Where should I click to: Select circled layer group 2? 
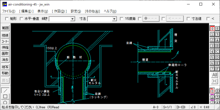[x=212, y=102]
